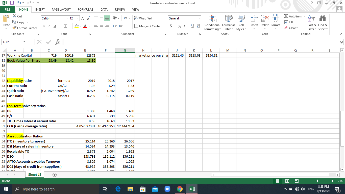
Task: Select the Format Painter icon
Action: click(14, 28)
